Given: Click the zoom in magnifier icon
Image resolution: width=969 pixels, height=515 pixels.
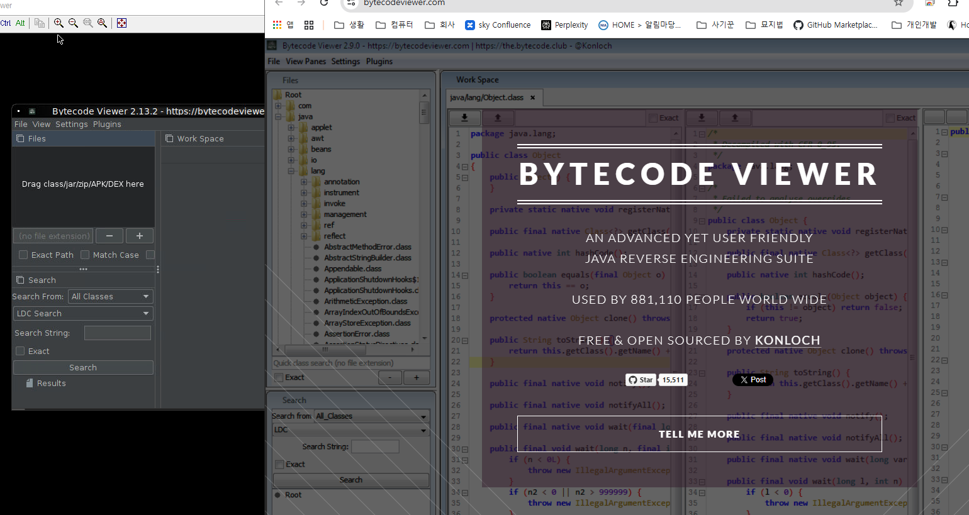Looking at the screenshot, I should click(x=59, y=23).
